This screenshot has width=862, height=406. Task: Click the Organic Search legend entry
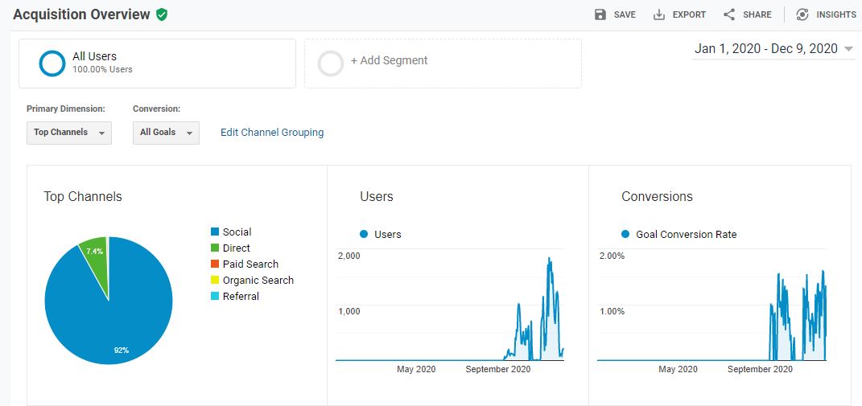pyautogui.click(x=258, y=281)
